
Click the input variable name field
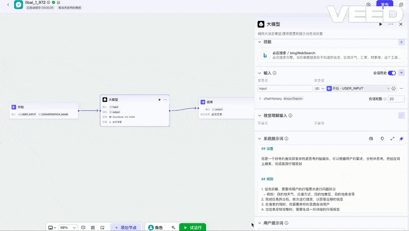point(285,89)
